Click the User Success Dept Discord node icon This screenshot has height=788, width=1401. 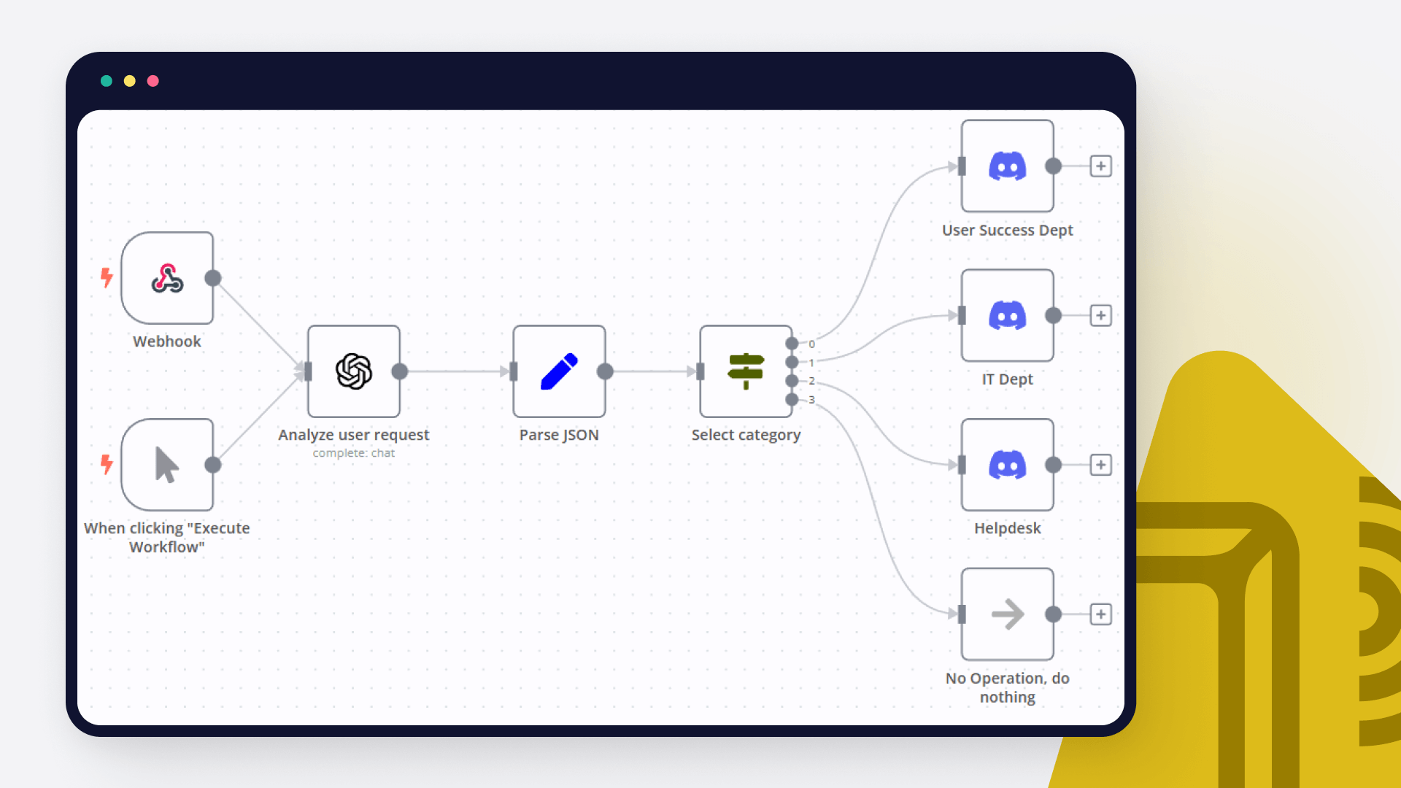point(1009,166)
